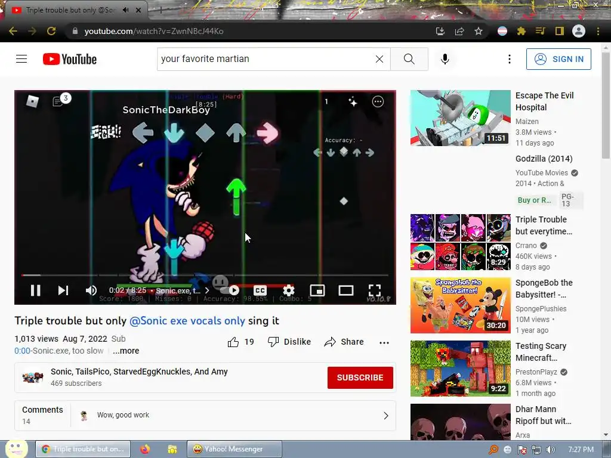Open Escape The Evil Hospital thumbnail

460,118
